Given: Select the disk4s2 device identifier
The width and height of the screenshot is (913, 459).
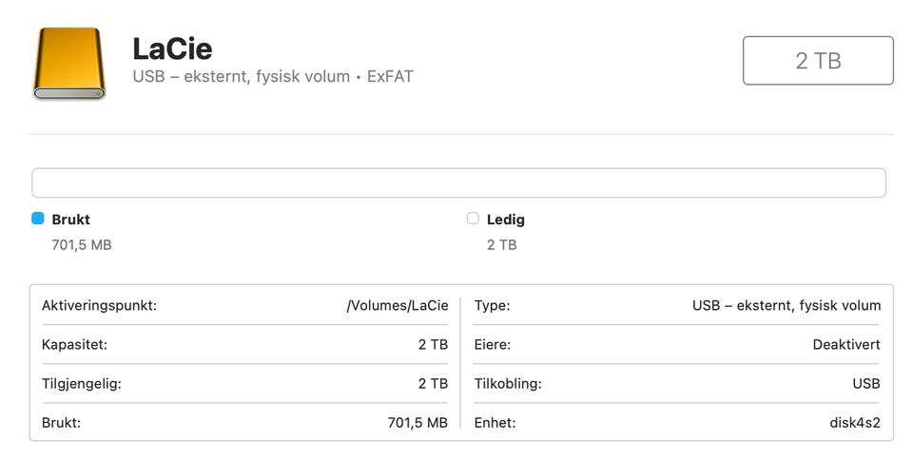Looking at the screenshot, I should point(855,423).
